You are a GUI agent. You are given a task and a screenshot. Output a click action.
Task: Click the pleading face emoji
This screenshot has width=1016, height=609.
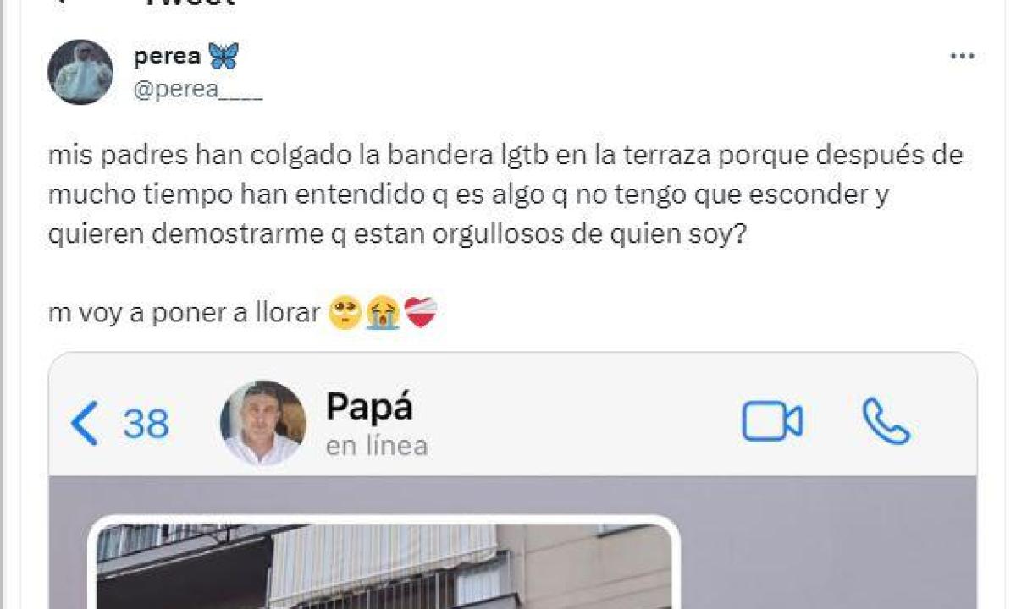click(345, 313)
